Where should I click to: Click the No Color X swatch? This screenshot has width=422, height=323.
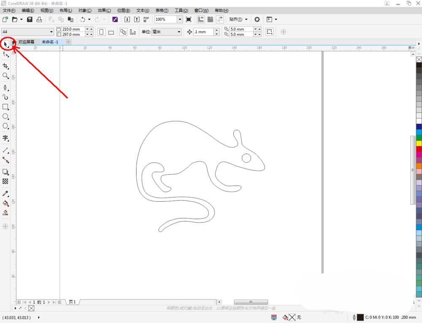pyautogui.click(x=419, y=59)
